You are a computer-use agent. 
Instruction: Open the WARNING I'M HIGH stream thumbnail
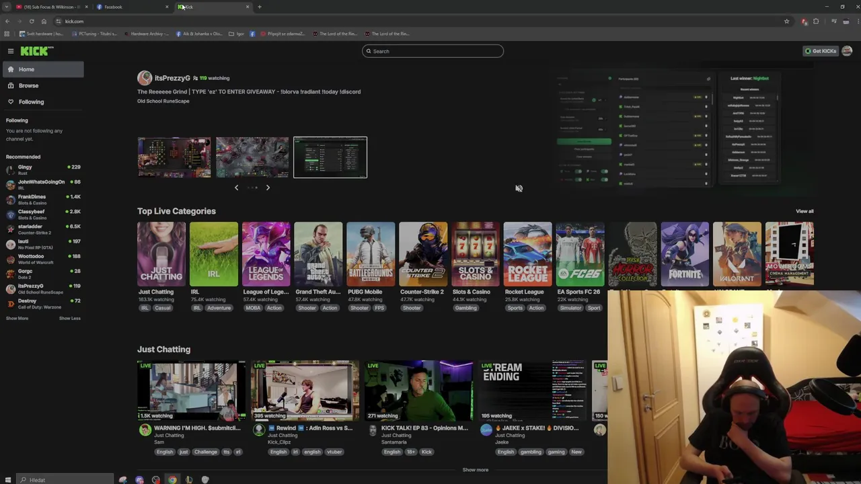point(191,391)
